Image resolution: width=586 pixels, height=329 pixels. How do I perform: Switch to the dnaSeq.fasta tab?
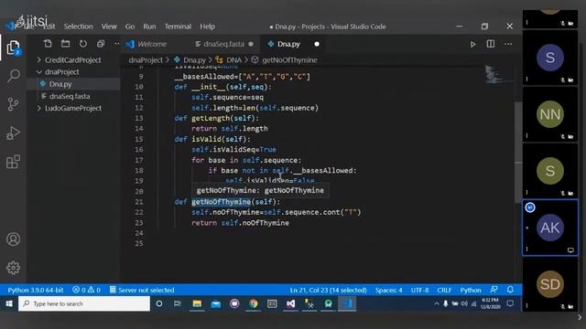pyautogui.click(x=223, y=44)
